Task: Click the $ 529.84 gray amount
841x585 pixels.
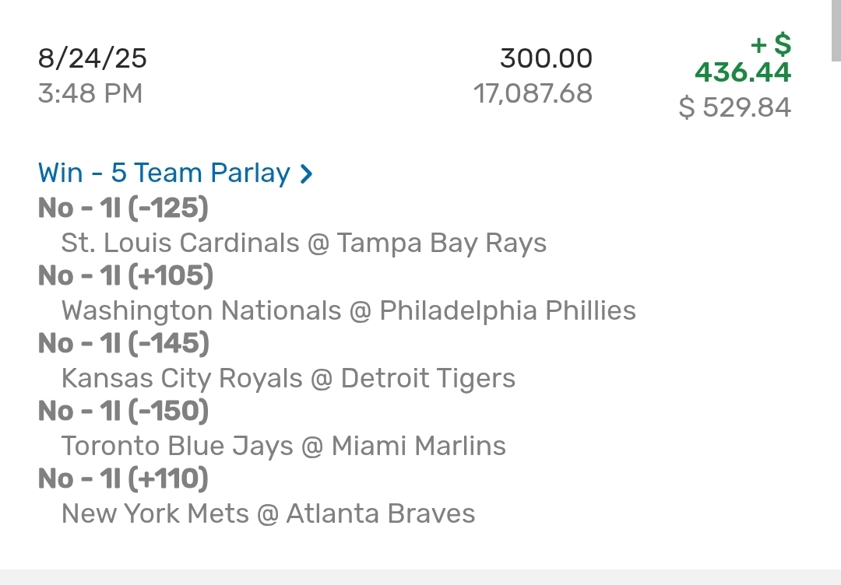Action: (x=734, y=107)
